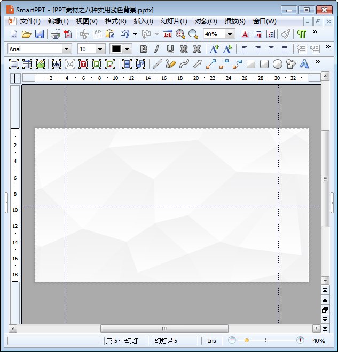Toggle underline formatting
338x352 pixels.
coord(170,49)
